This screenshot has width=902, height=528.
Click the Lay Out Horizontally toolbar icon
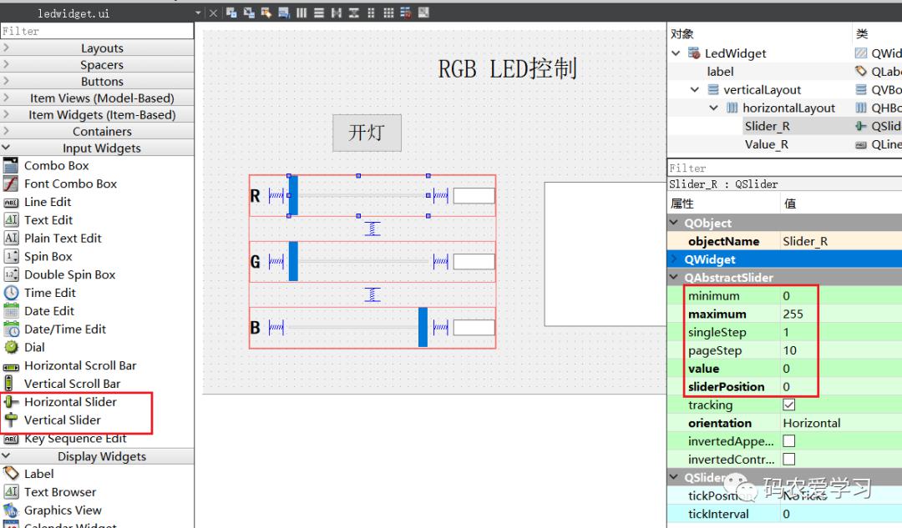click(x=302, y=12)
